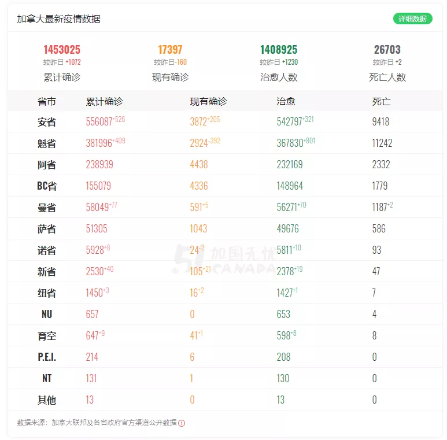Select the 曼省 row name
This screenshot has height=440, width=447.
click(x=47, y=208)
